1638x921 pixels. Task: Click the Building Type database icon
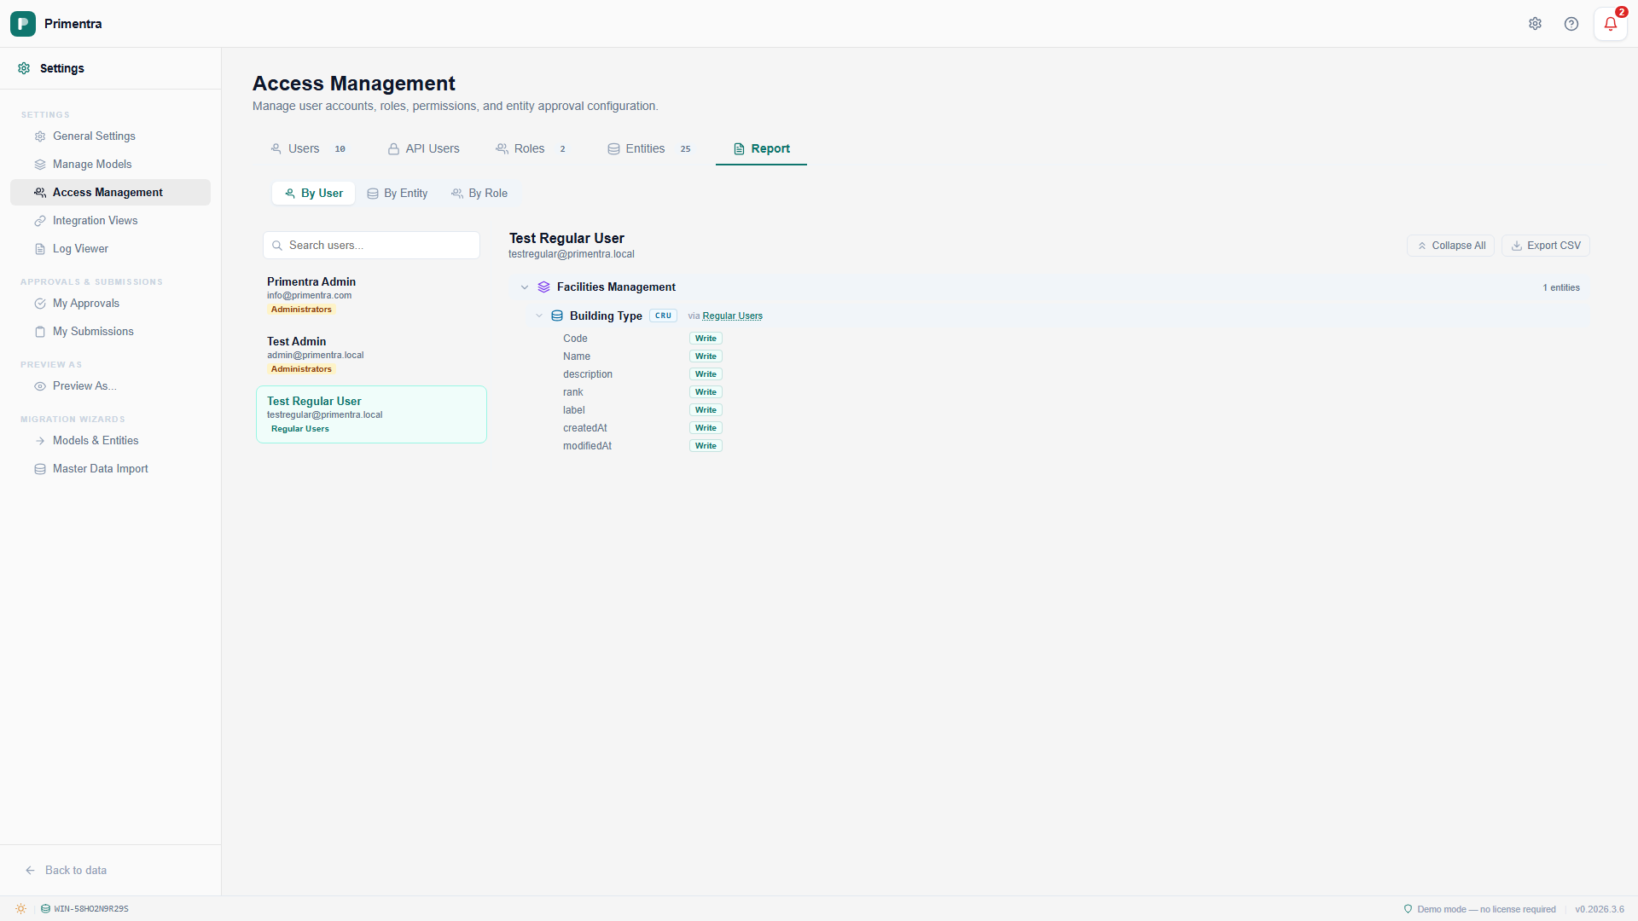point(557,316)
